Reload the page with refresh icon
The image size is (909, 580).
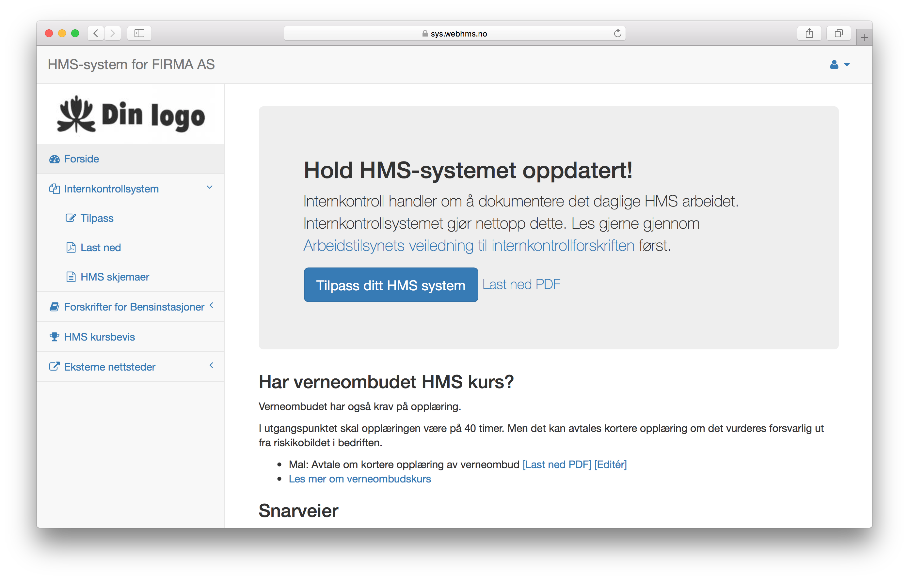coord(617,34)
